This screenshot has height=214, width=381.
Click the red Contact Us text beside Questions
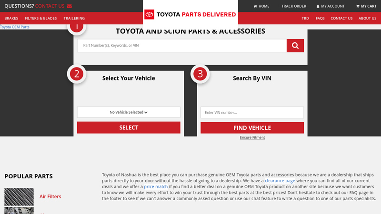50,6
